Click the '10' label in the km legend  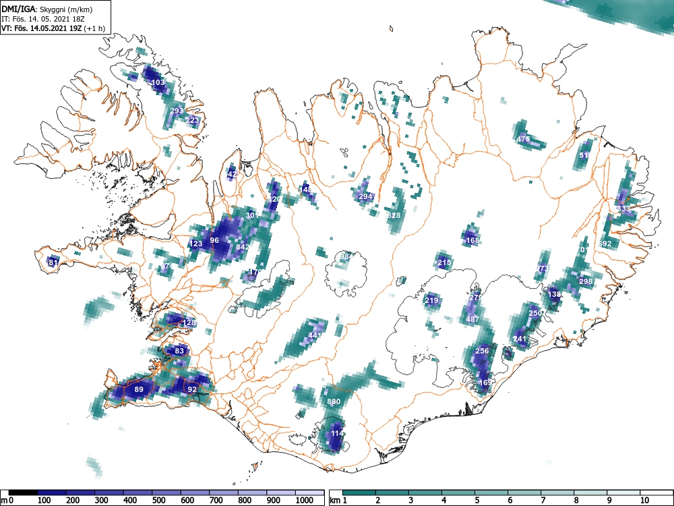644,501
